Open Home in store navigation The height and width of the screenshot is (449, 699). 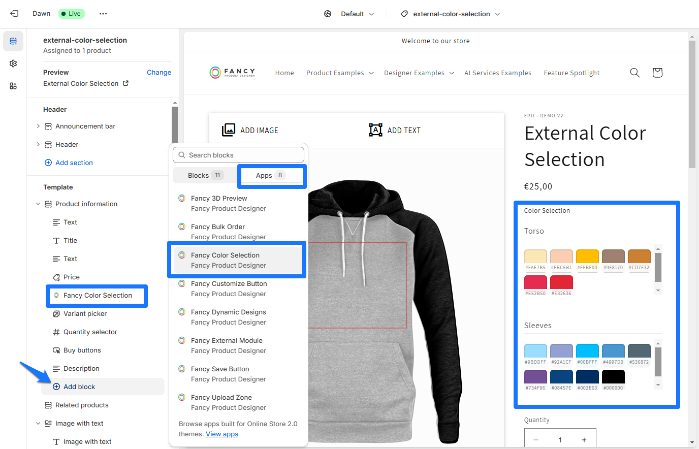click(x=284, y=73)
